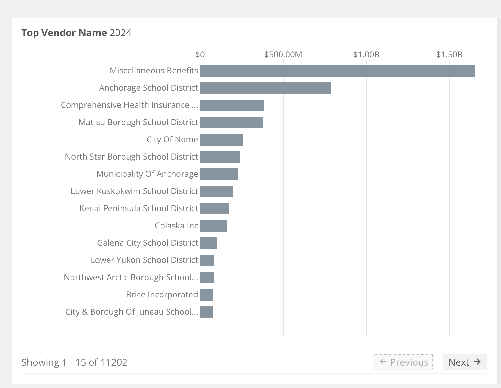Click the 'Lower Yukon School District' label
501x388 pixels.
pyautogui.click(x=144, y=260)
